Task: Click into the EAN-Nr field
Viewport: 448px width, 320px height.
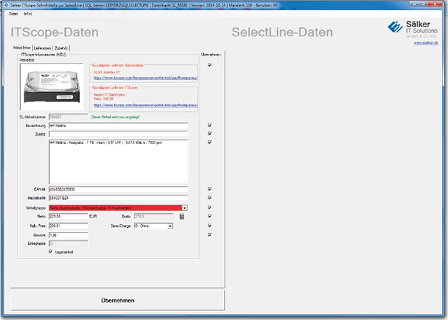Action: pyautogui.click(x=118, y=189)
